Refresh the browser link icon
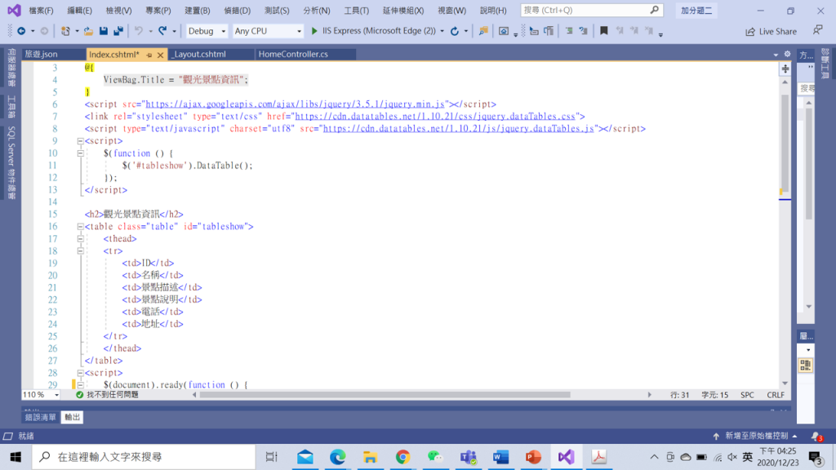Image resolution: width=836 pixels, height=470 pixels. coord(454,32)
